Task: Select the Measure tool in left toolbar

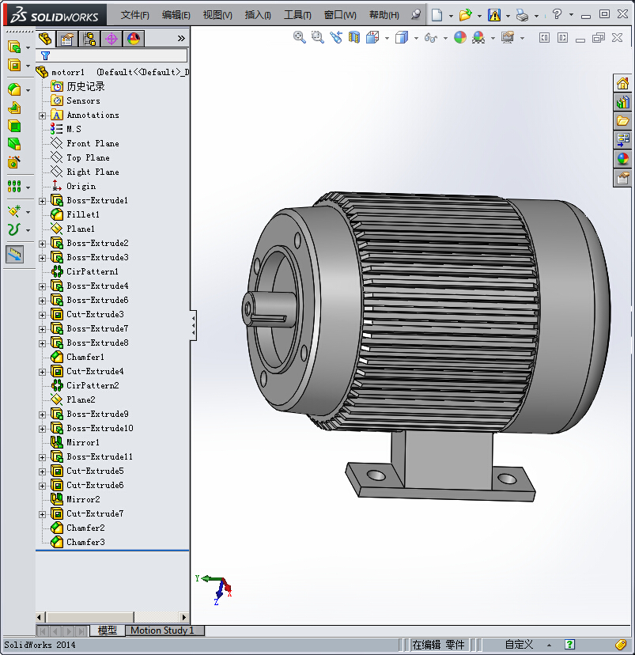Action: click(x=15, y=255)
